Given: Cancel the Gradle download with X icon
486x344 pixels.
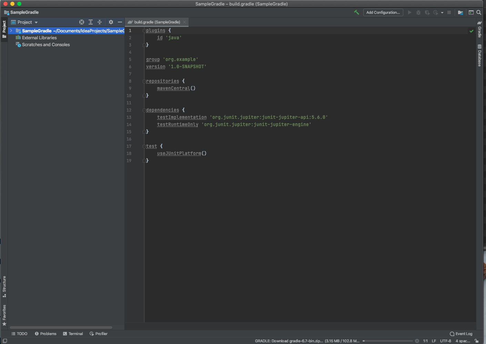Looking at the screenshot, I should click(x=417, y=341).
